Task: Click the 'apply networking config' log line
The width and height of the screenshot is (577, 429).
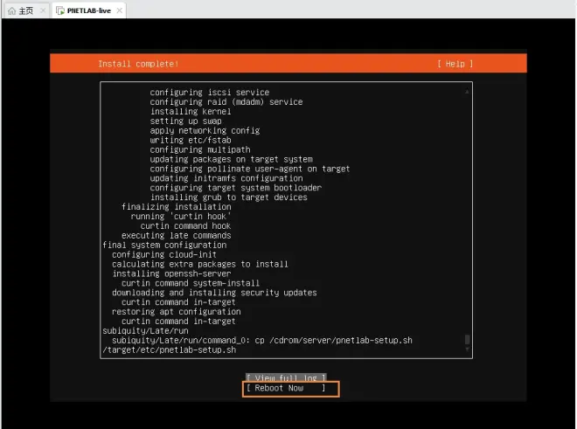Action: [205, 130]
